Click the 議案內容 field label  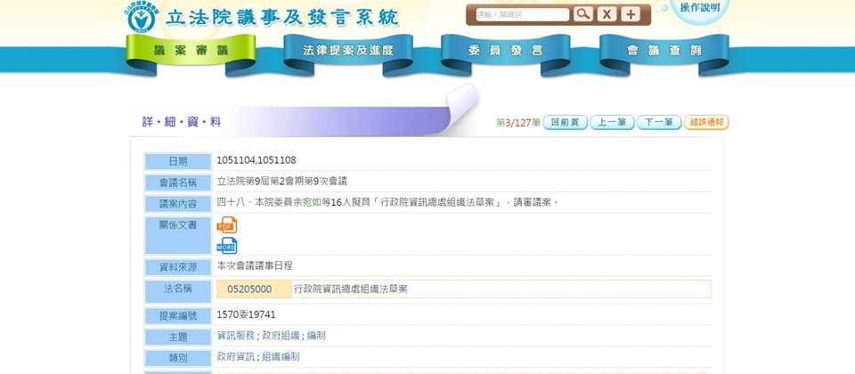[178, 204]
